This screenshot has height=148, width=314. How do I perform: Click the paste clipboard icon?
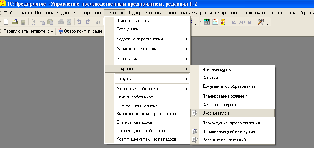point(50,22)
